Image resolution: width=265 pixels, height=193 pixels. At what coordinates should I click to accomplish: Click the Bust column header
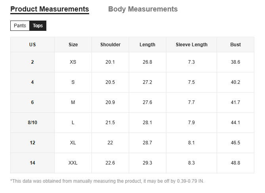pyautogui.click(x=235, y=45)
